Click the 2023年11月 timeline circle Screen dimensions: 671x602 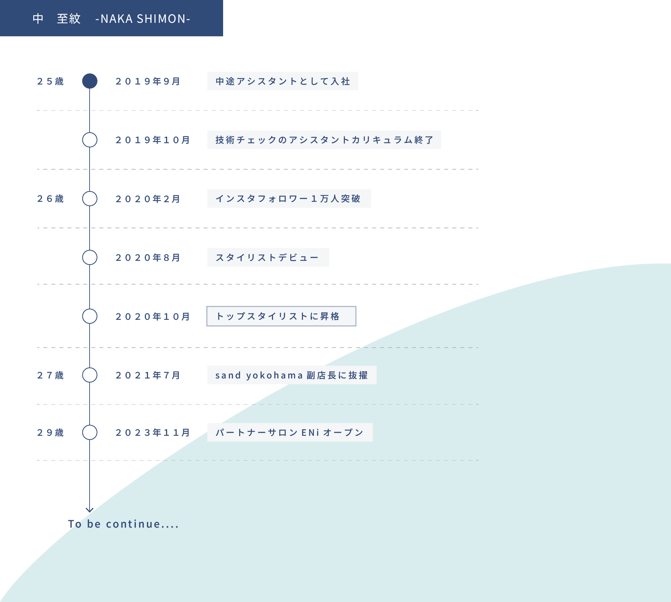(90, 432)
